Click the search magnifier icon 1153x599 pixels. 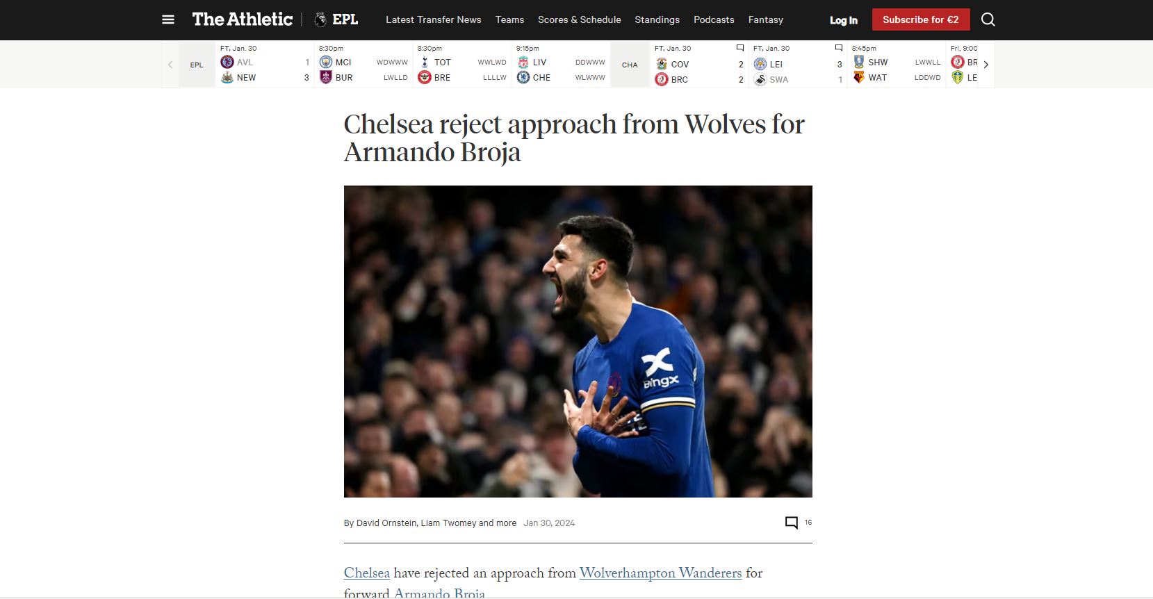point(988,19)
